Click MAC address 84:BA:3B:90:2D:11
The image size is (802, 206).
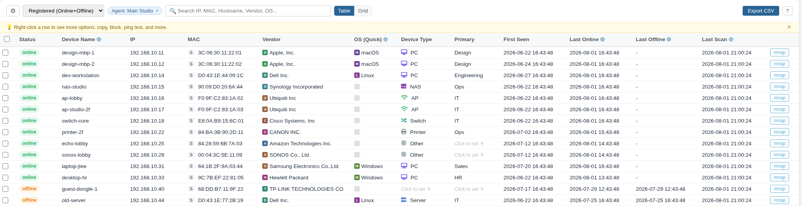click(221, 132)
